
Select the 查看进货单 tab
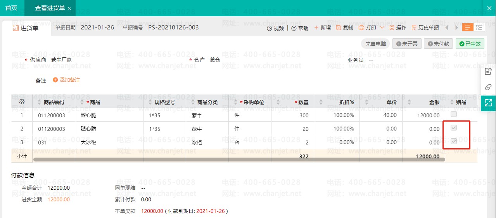click(x=50, y=8)
